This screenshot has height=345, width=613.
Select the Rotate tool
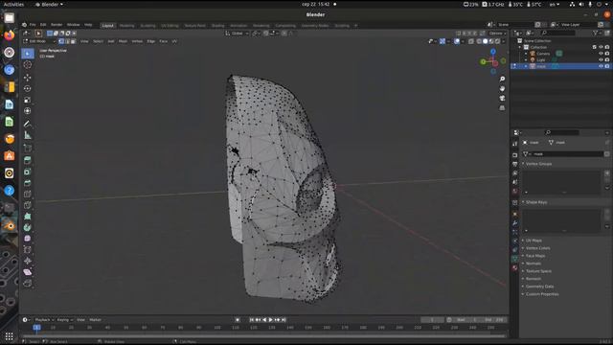pyautogui.click(x=28, y=89)
